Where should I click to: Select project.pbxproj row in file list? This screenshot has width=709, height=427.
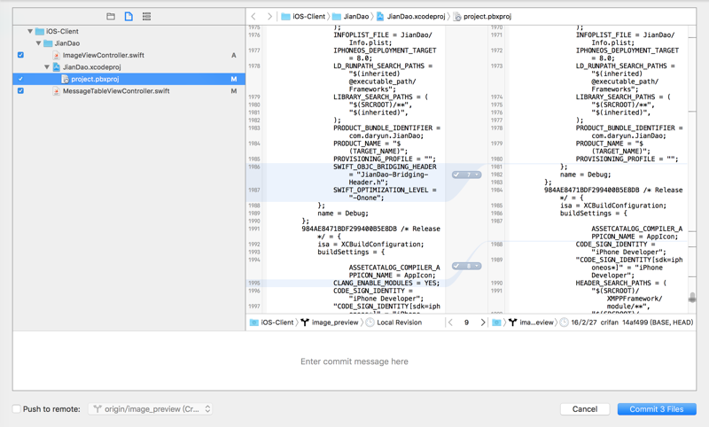129,79
